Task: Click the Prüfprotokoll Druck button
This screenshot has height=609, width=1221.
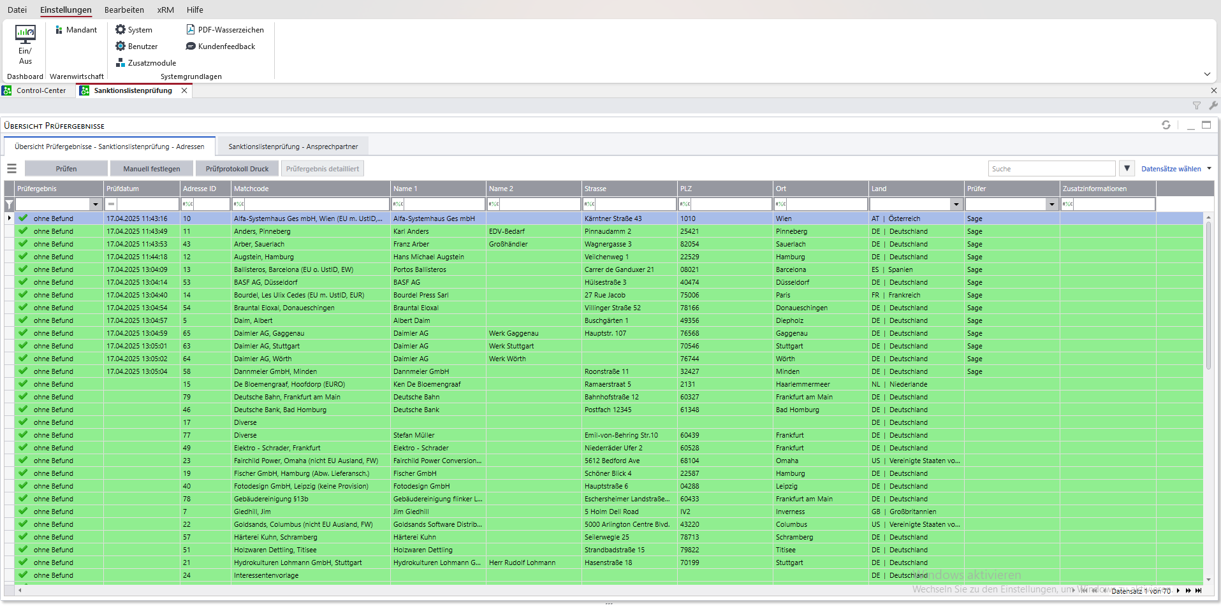Action: (237, 169)
